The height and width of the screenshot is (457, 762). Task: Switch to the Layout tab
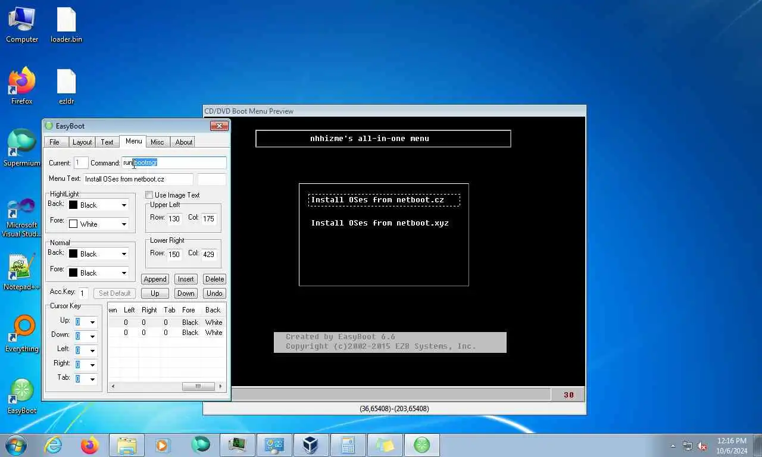point(82,142)
